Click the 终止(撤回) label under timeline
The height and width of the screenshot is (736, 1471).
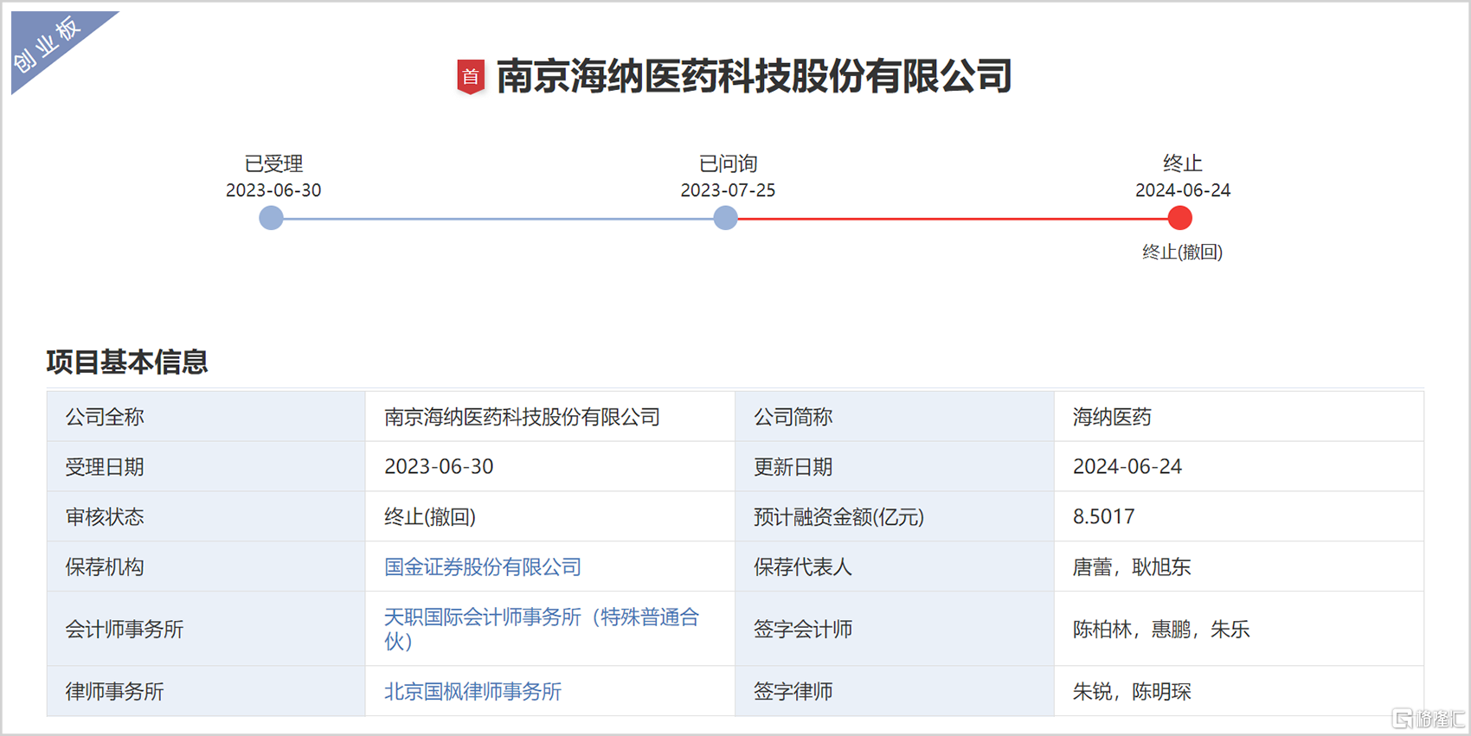pyautogui.click(x=1182, y=252)
